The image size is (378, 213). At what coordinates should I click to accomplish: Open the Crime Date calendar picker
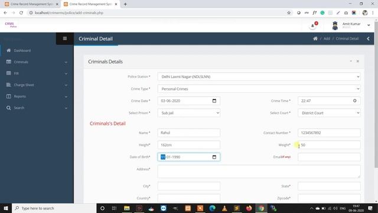point(214,101)
